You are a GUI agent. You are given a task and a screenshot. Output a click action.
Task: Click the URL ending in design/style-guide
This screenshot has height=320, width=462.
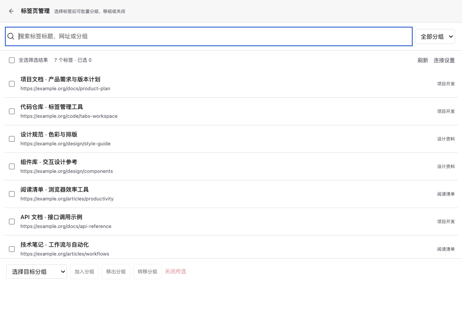(x=65, y=144)
